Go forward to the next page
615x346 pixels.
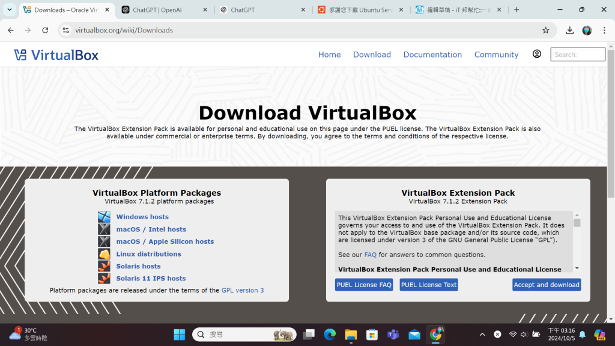pos(28,30)
